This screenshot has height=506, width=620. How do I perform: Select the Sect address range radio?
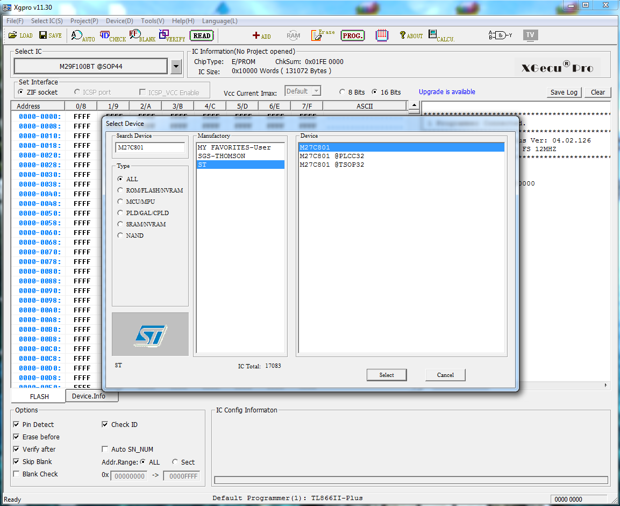[175, 462]
